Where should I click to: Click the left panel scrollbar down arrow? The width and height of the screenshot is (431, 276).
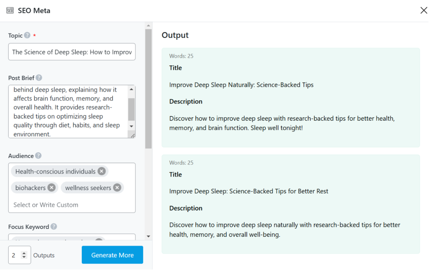pyautogui.click(x=148, y=236)
